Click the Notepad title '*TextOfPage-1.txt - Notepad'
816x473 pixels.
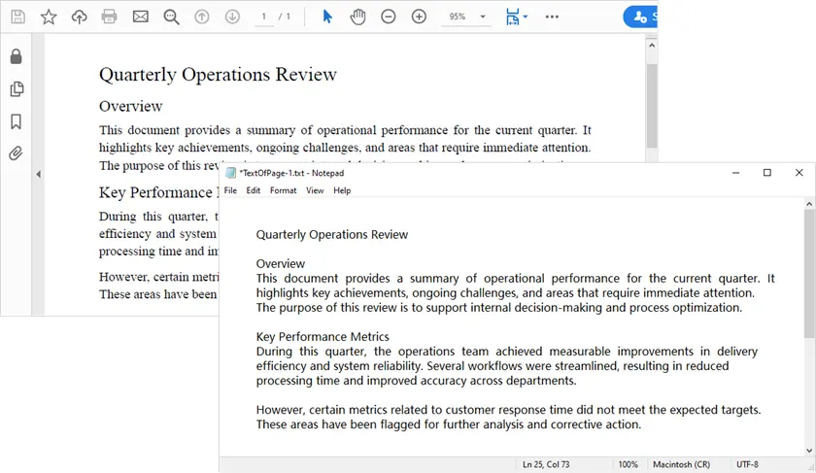point(291,173)
